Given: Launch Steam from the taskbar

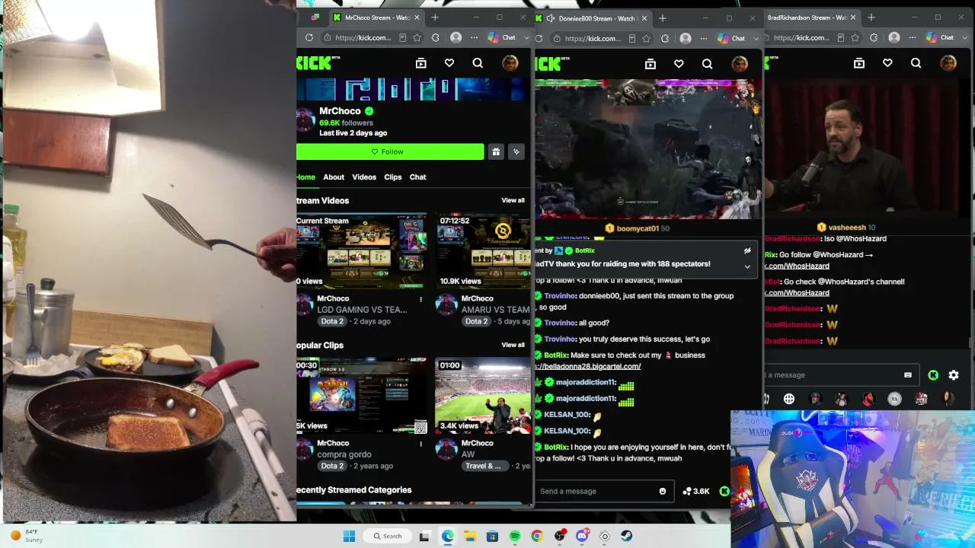Looking at the screenshot, I should coord(627,537).
